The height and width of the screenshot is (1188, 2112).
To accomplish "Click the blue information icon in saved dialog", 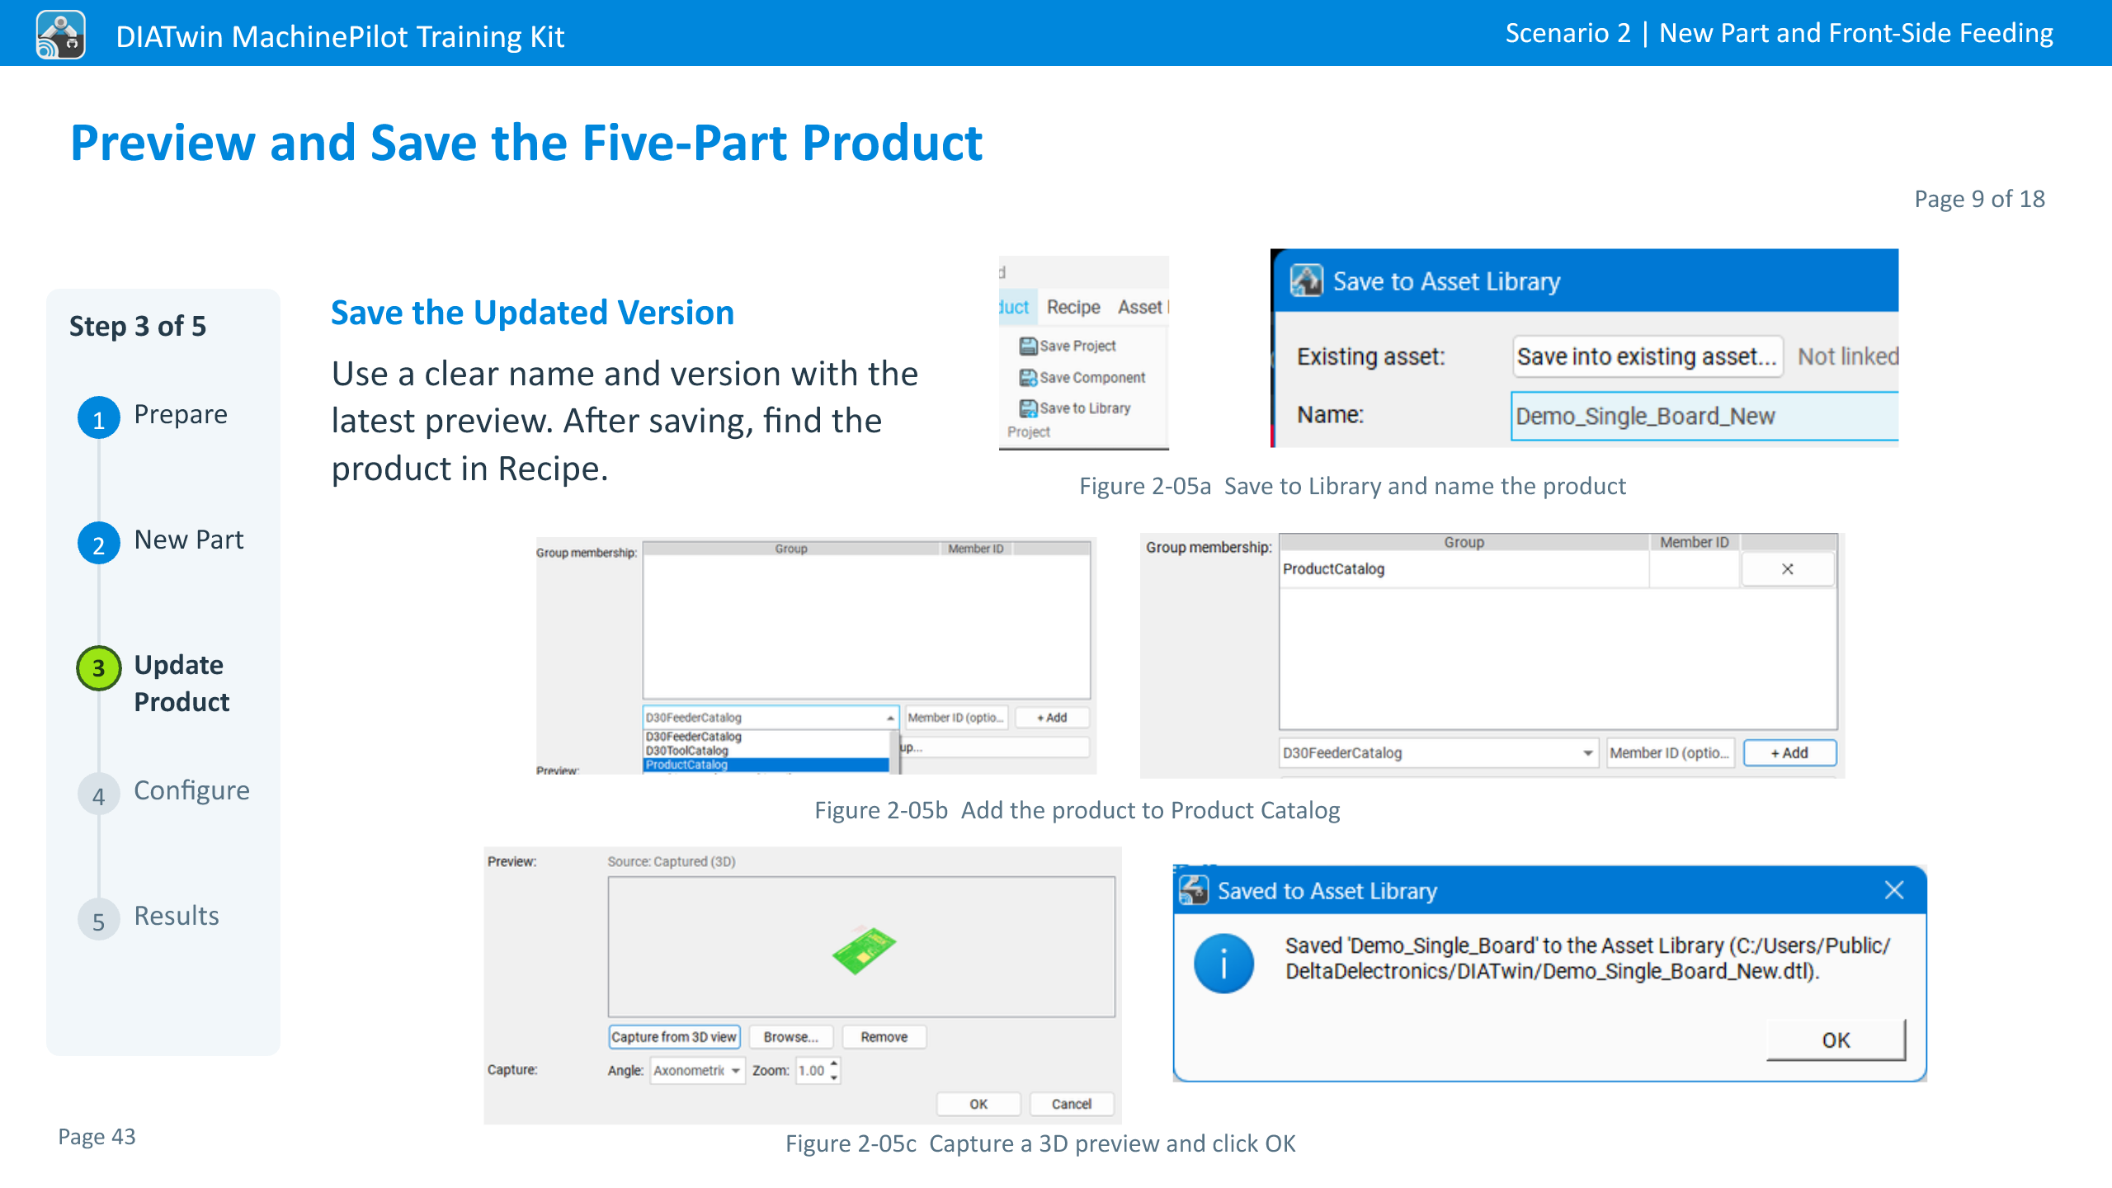I will click(x=1223, y=963).
